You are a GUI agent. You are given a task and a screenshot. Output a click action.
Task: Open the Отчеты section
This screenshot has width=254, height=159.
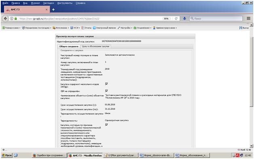(87, 28)
